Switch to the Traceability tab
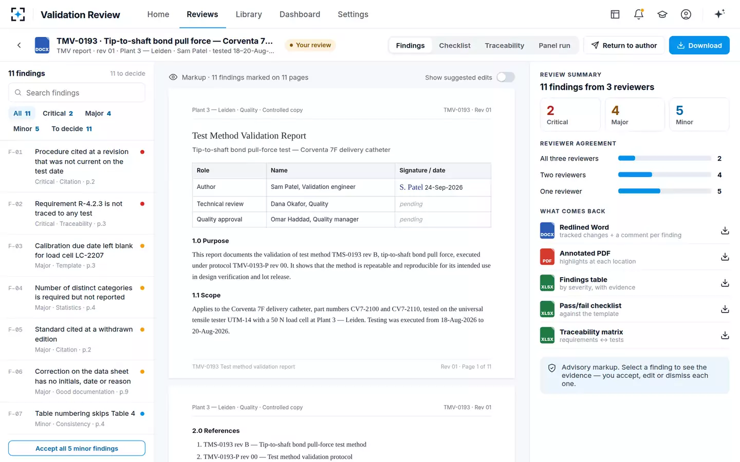The width and height of the screenshot is (740, 462). pos(504,45)
